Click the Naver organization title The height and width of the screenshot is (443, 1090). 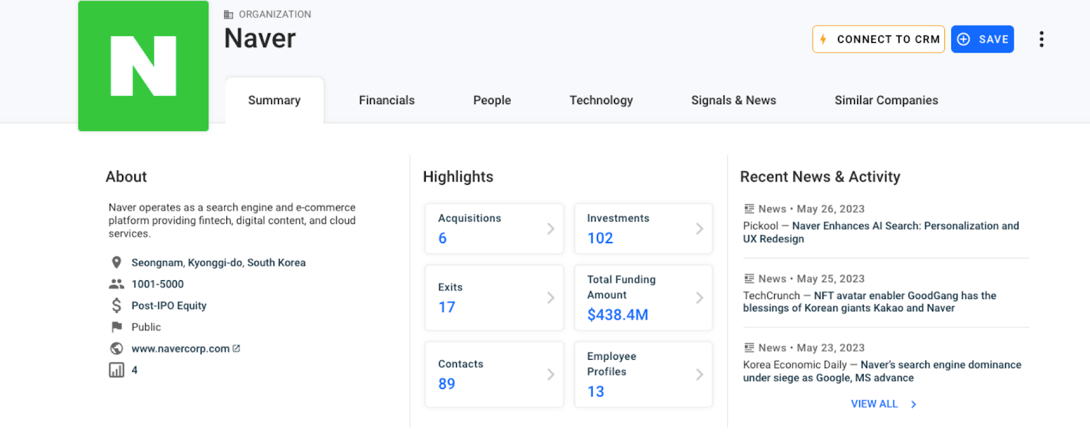[260, 38]
